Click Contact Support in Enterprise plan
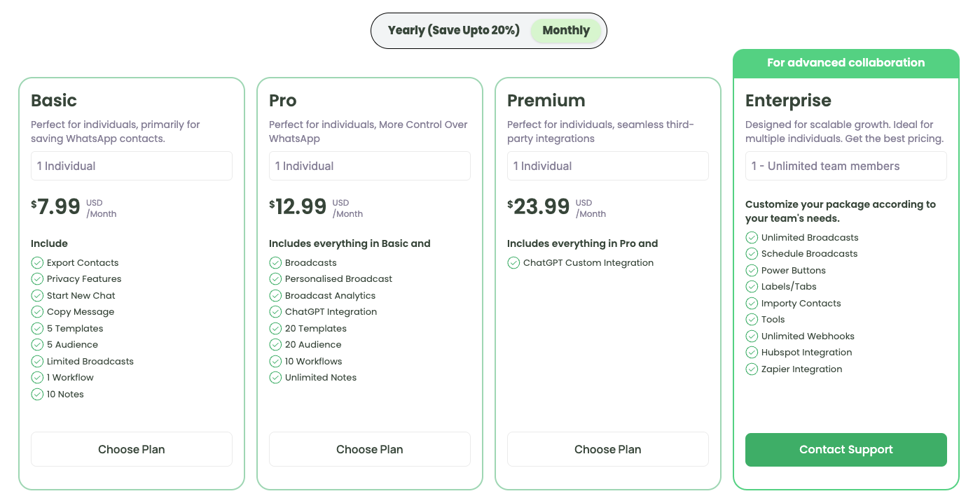 click(846, 449)
